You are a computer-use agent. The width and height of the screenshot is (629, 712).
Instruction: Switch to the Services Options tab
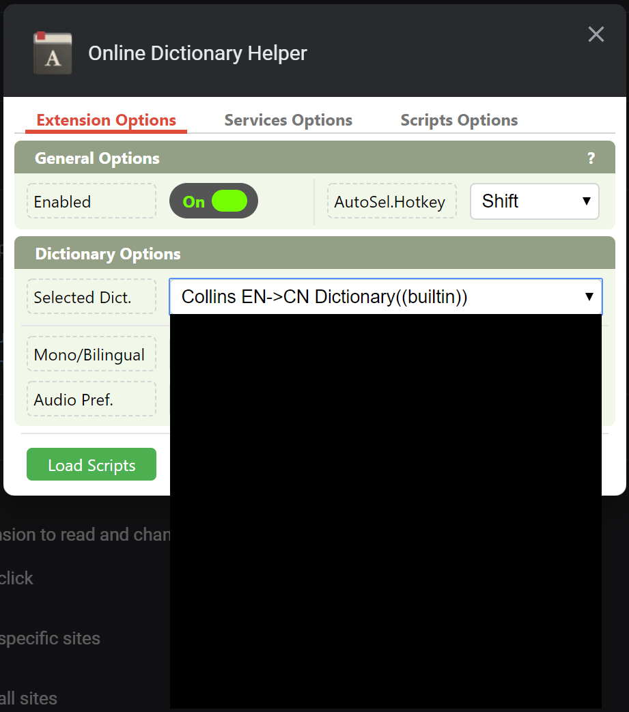click(288, 120)
